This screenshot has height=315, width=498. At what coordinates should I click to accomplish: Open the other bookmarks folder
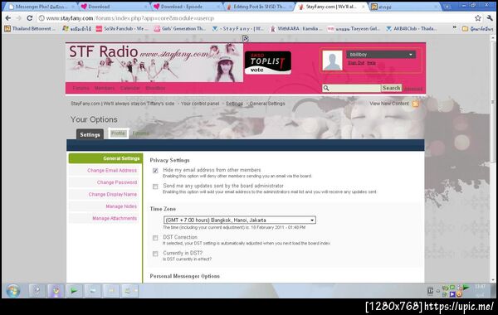click(x=478, y=28)
